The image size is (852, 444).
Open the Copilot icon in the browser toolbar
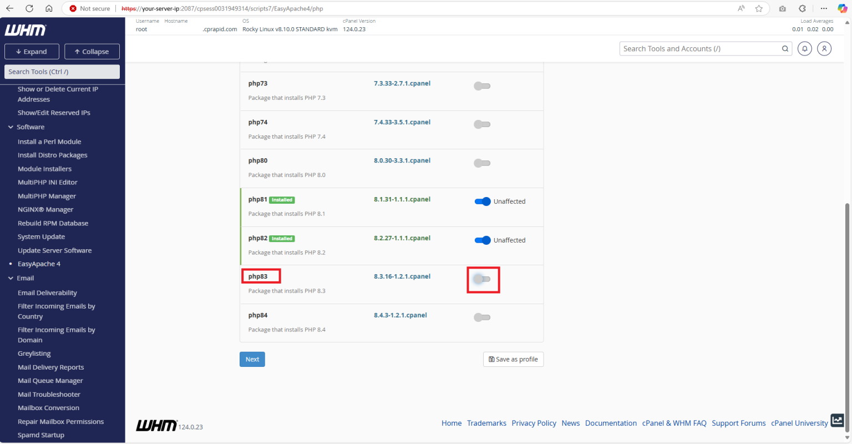pos(841,8)
